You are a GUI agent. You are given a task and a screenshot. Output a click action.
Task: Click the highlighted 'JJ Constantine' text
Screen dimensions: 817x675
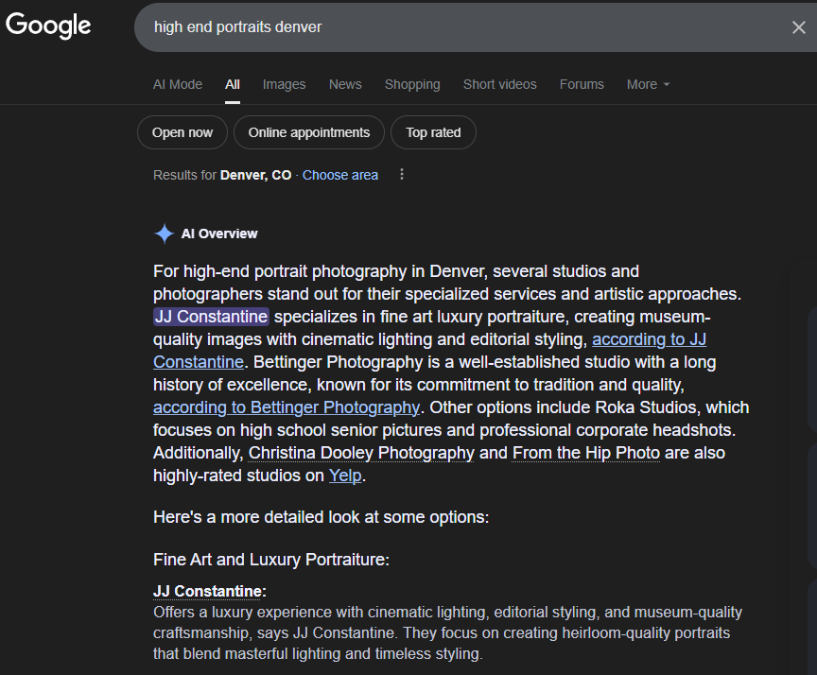pyautogui.click(x=211, y=317)
